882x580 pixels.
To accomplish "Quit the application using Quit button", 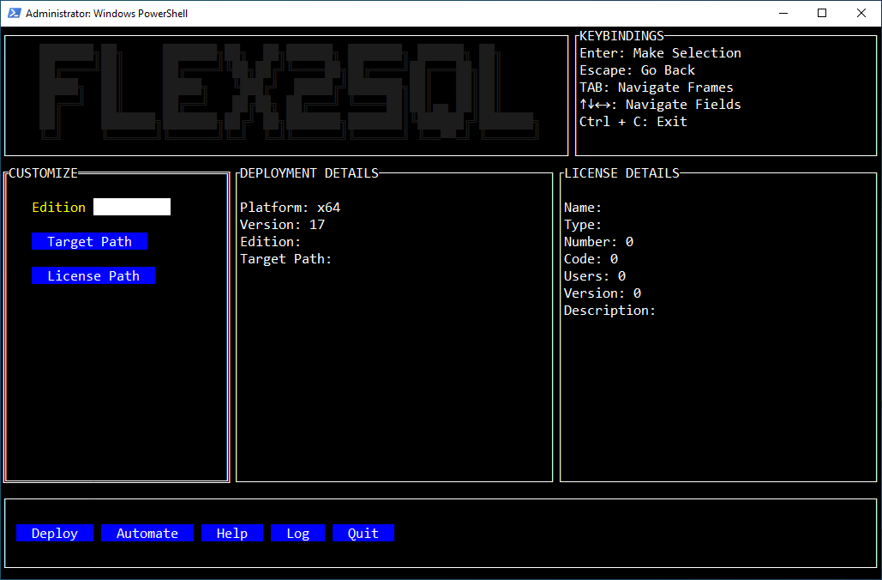I will [363, 533].
